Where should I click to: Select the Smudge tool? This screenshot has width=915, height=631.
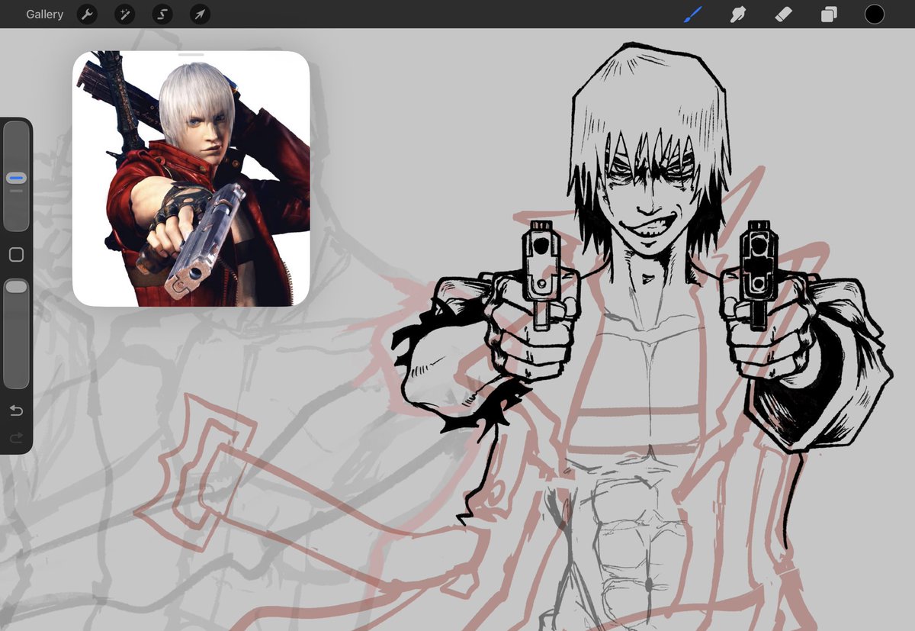[x=737, y=14]
